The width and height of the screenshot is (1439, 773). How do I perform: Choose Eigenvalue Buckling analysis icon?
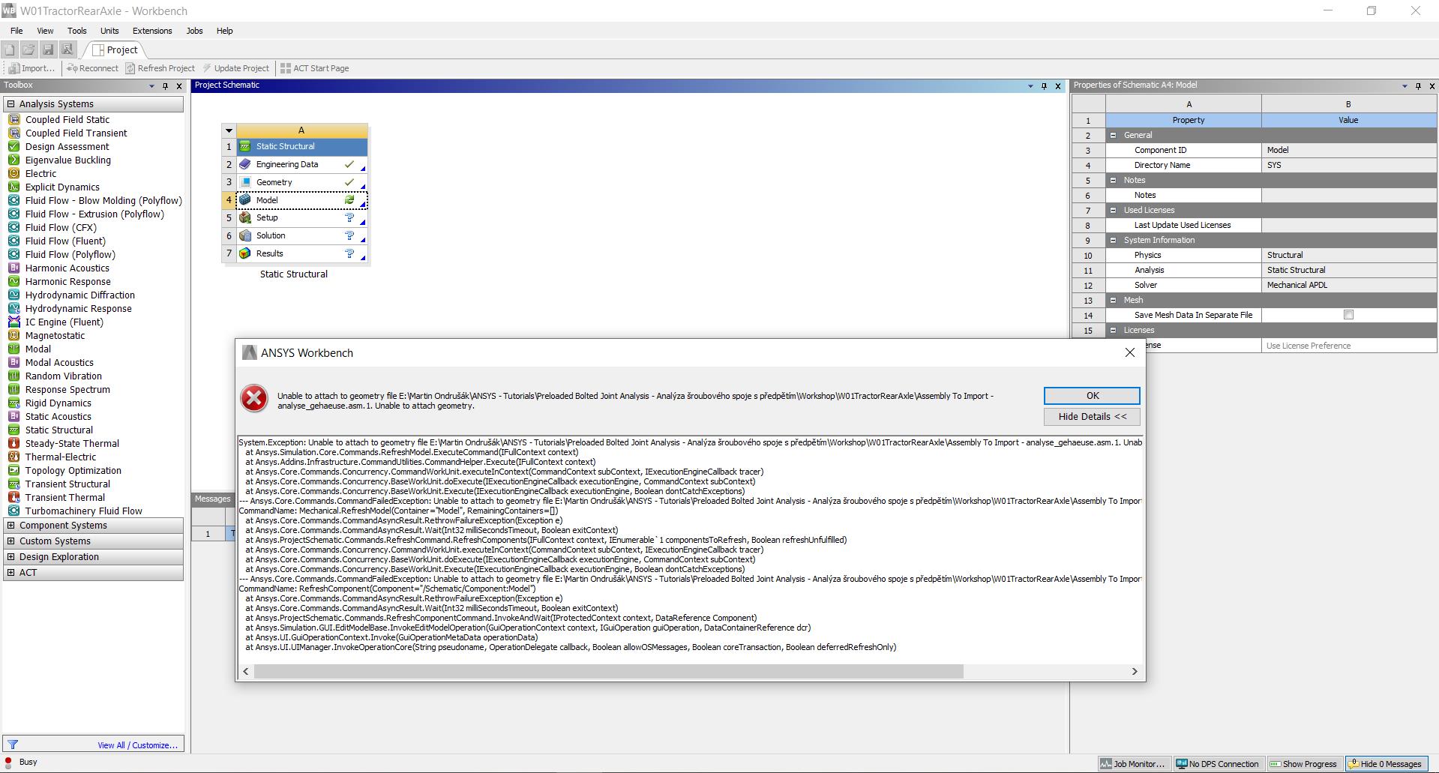click(x=13, y=160)
